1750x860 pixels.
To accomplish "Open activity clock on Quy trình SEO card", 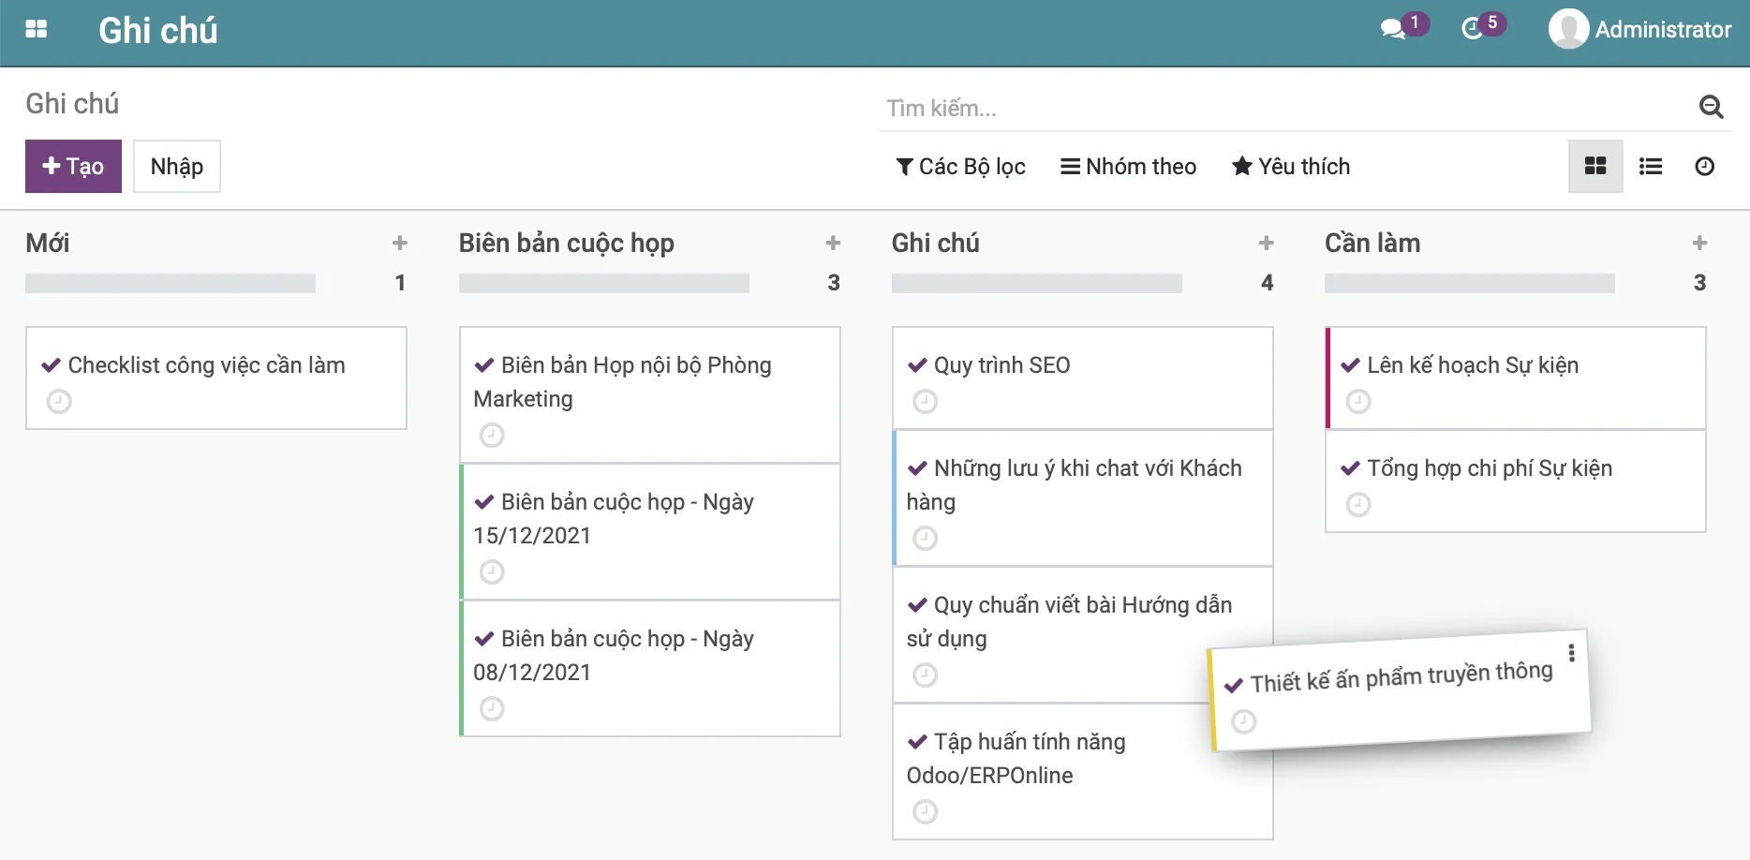I will [925, 402].
